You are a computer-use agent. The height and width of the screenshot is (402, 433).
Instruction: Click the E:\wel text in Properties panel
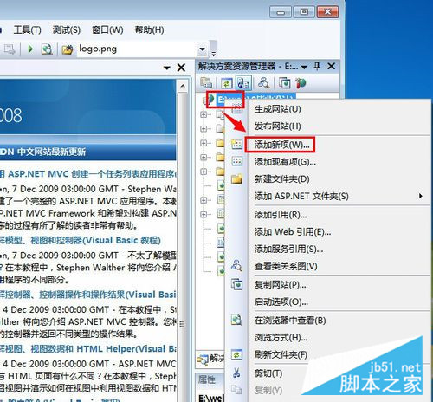tap(211, 398)
